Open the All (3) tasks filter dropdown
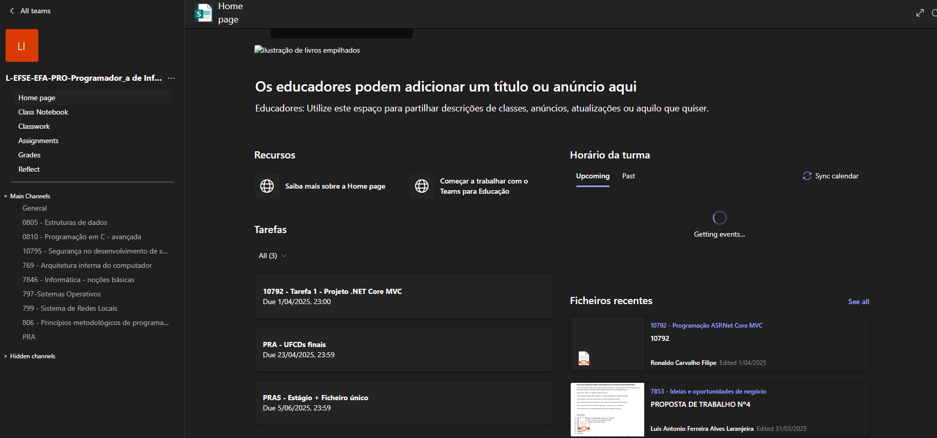Screen dimensions: 937x438 coord(273,256)
